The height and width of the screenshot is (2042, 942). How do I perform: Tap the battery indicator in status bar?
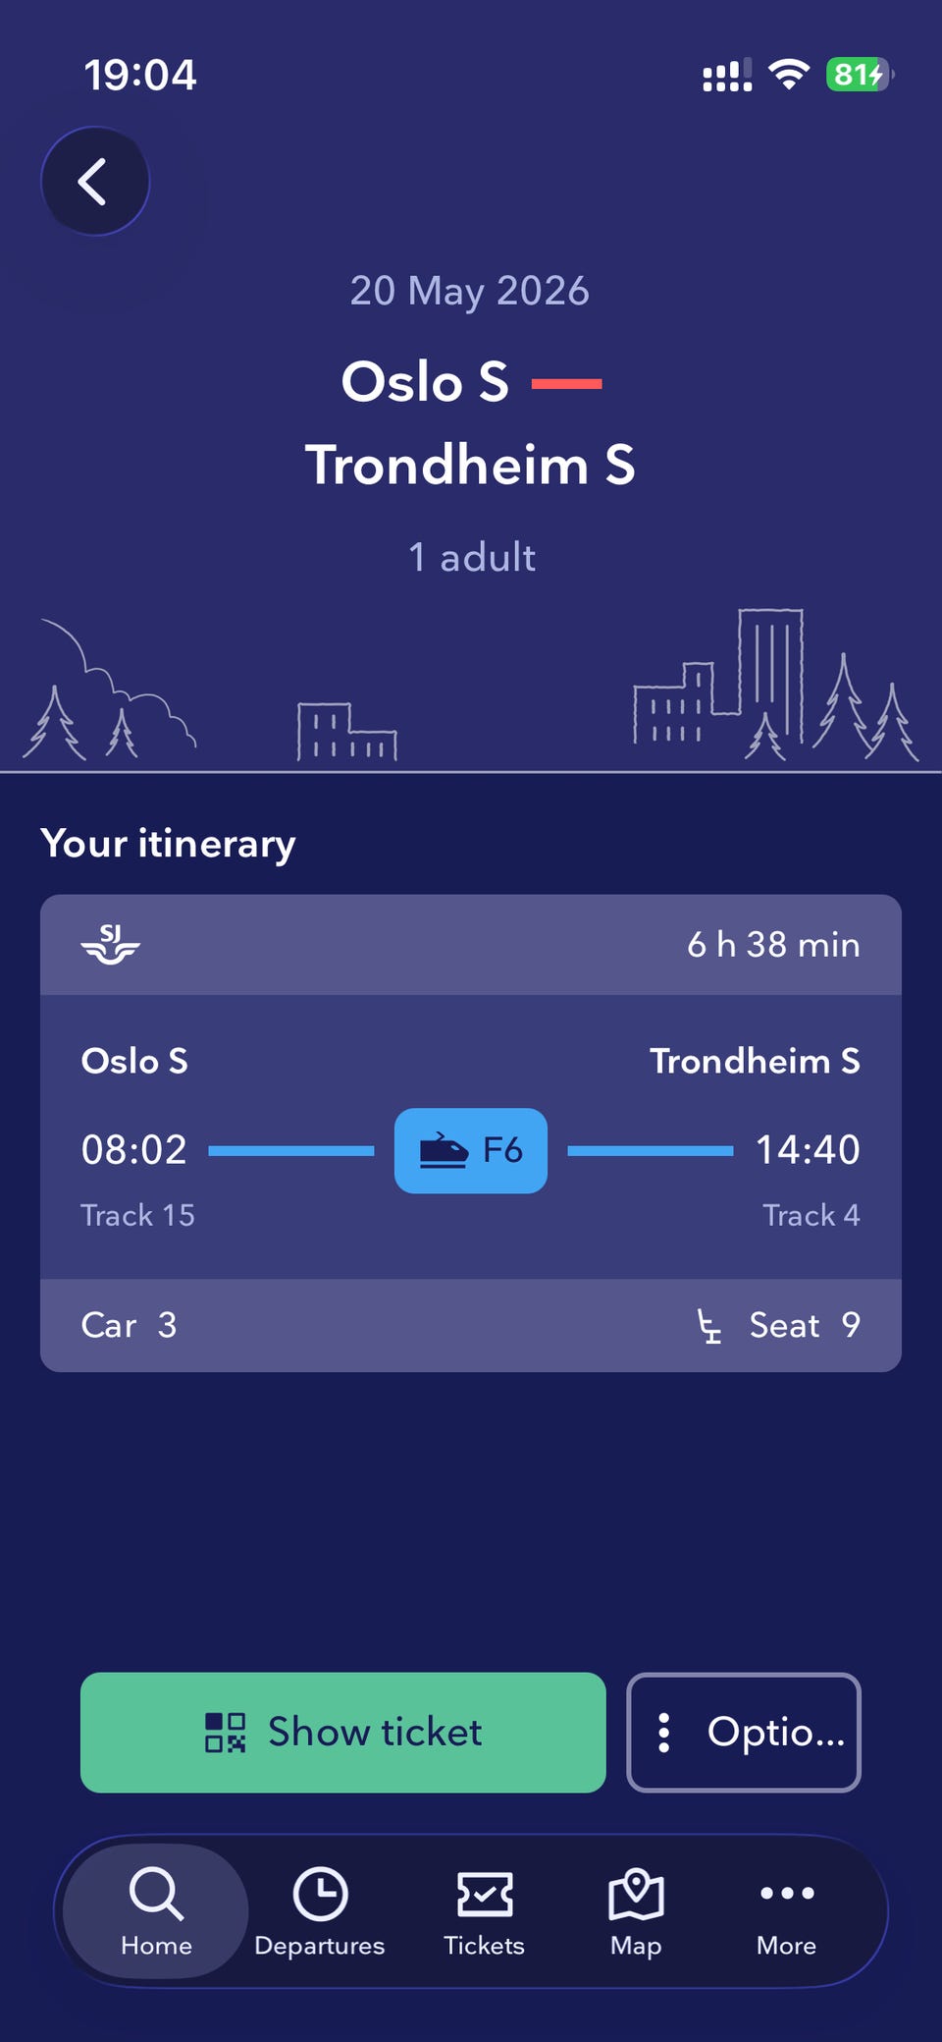pyautogui.click(x=859, y=75)
